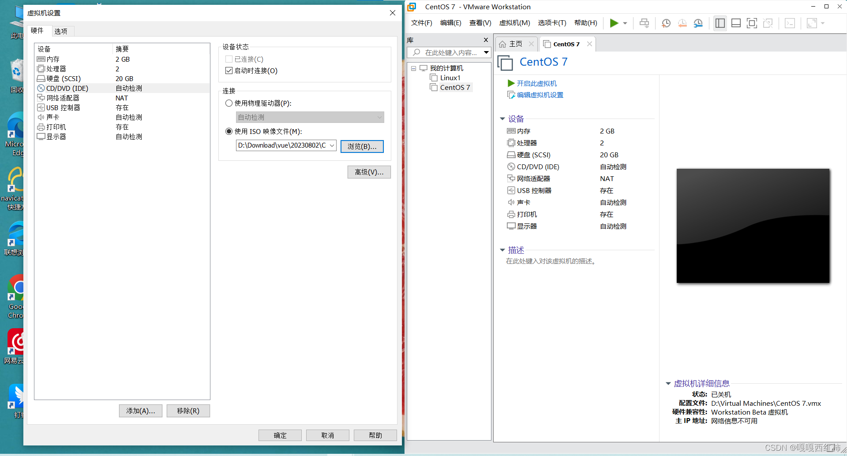Screen dimensions: 847x456
Task: Open the power options dropdown arrow beside play
Action: (x=625, y=23)
